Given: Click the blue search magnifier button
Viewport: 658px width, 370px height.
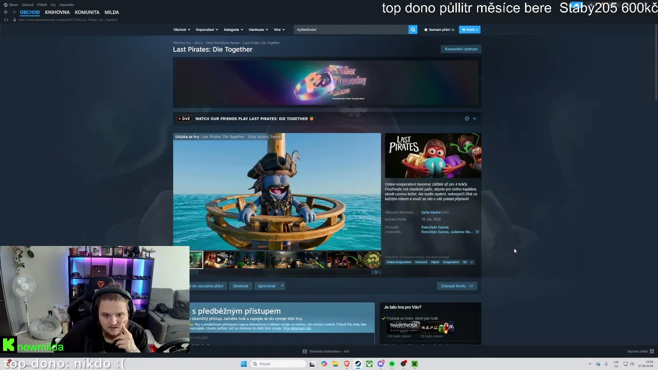Looking at the screenshot, I should pos(413,29).
